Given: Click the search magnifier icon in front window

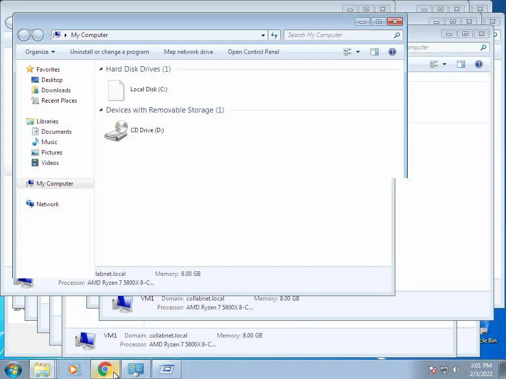Looking at the screenshot, I should tap(397, 35).
